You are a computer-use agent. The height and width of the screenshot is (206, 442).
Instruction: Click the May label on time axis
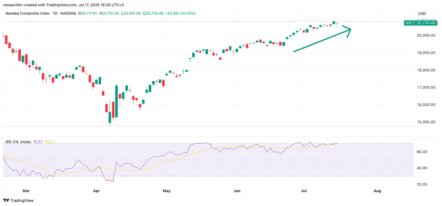[x=167, y=191]
